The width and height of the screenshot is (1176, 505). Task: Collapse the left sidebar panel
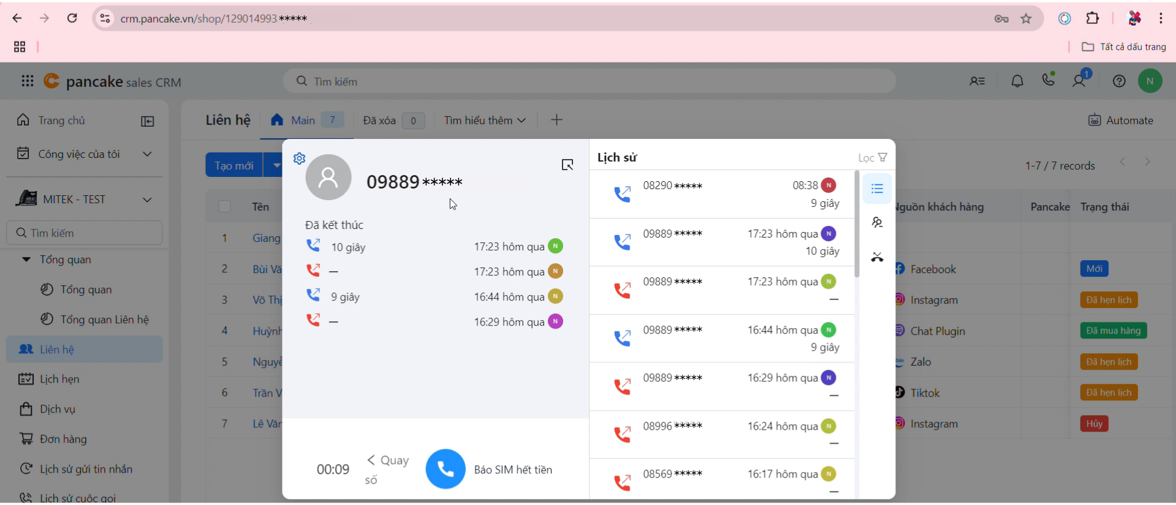(x=148, y=121)
